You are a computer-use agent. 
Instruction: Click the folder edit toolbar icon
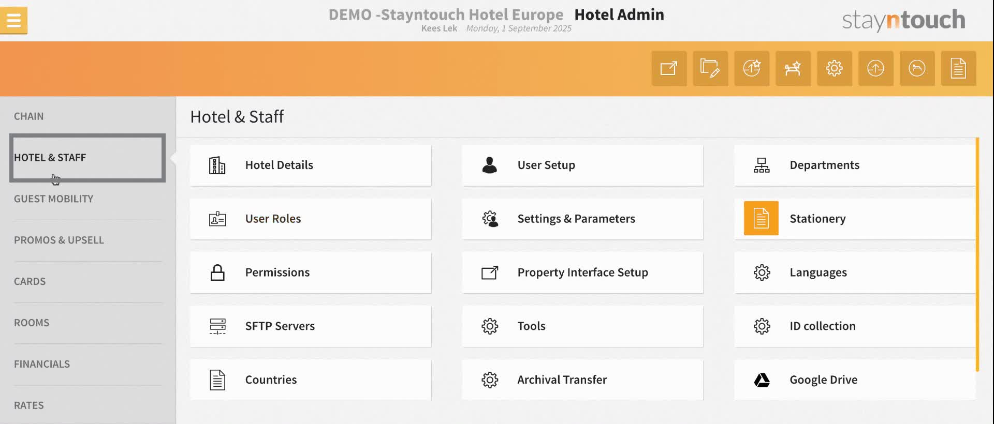click(710, 68)
